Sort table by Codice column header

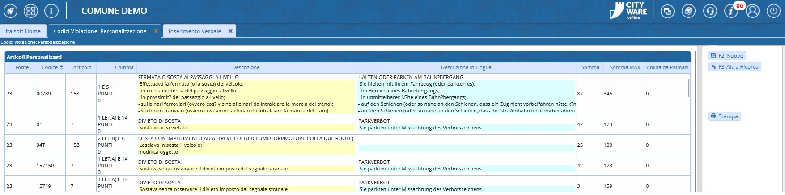click(50, 67)
